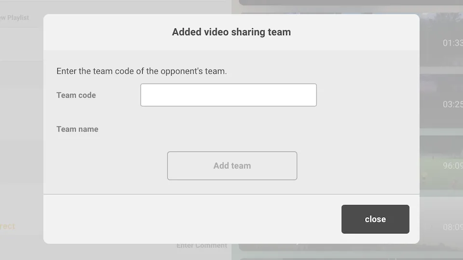This screenshot has height=260, width=463.
Task: Click the Add team button
Action: 232,166
